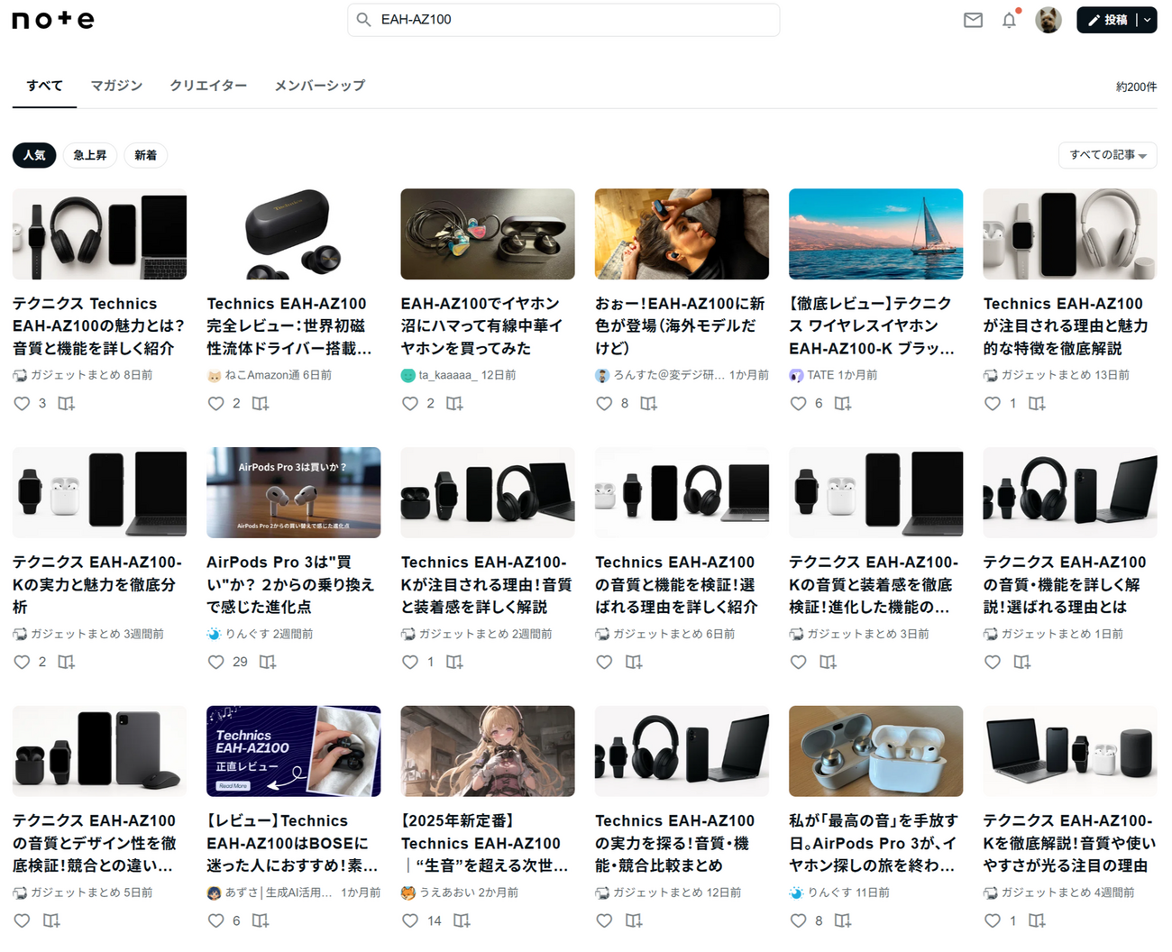The width and height of the screenshot is (1172, 952).
Task: Like the 'AirPods Pro 3は"買い"か？' article
Action: click(x=216, y=663)
